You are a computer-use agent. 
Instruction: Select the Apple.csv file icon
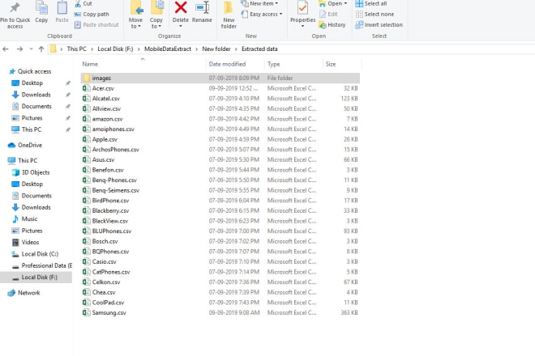point(86,139)
